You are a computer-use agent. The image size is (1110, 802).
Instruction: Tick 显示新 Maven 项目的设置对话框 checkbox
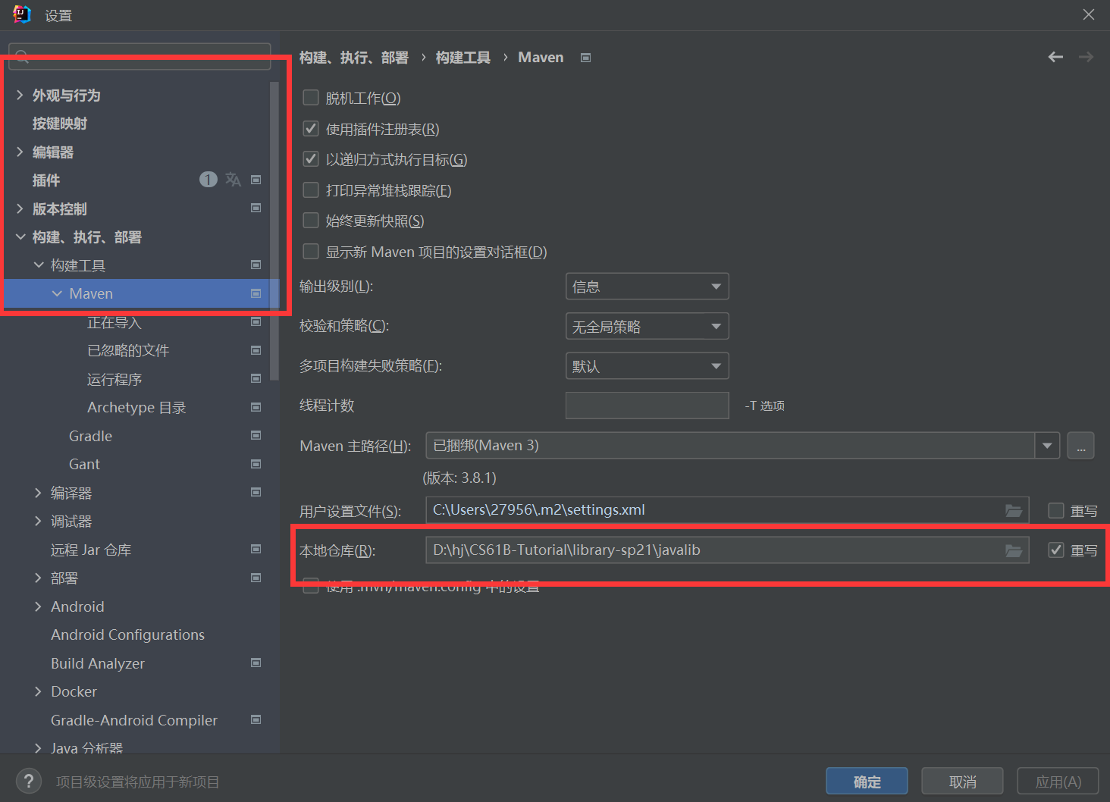click(x=311, y=251)
